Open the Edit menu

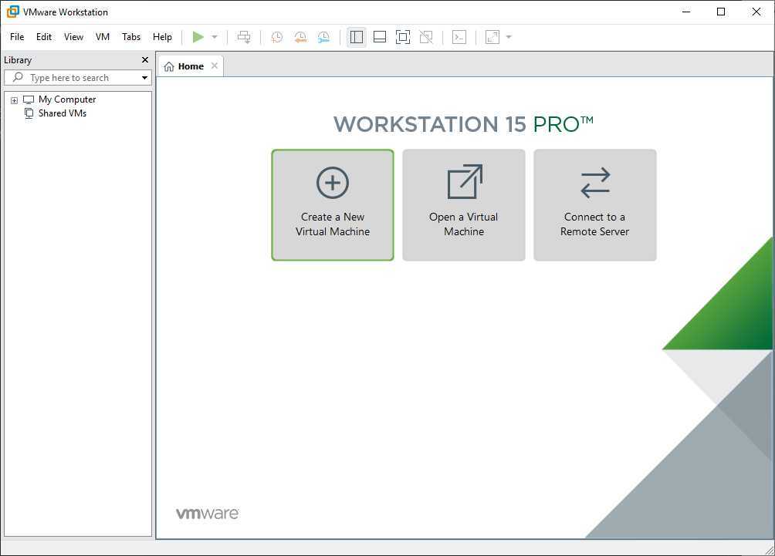click(44, 37)
